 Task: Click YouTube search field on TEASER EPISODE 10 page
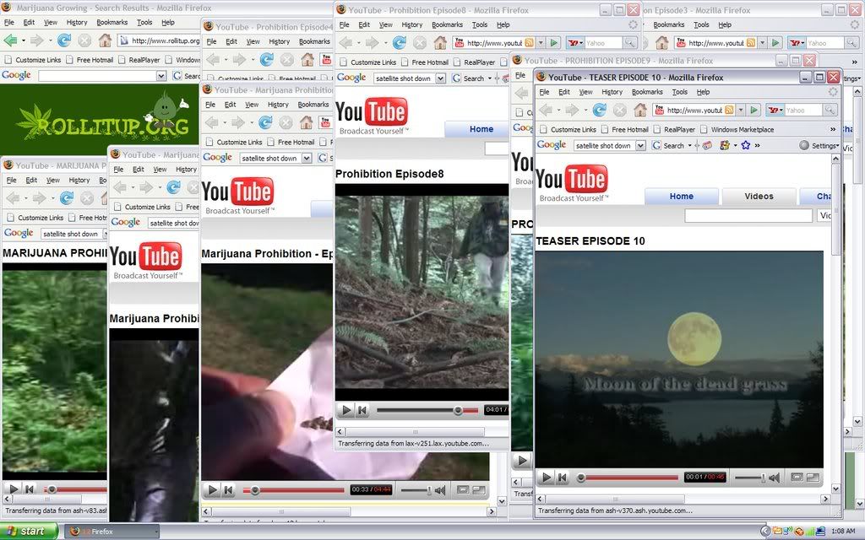tap(748, 215)
